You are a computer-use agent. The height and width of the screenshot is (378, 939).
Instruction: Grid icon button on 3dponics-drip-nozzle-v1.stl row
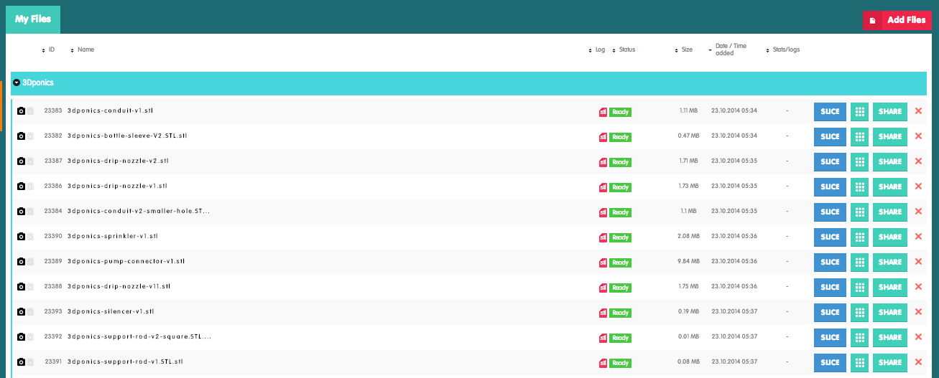859,187
